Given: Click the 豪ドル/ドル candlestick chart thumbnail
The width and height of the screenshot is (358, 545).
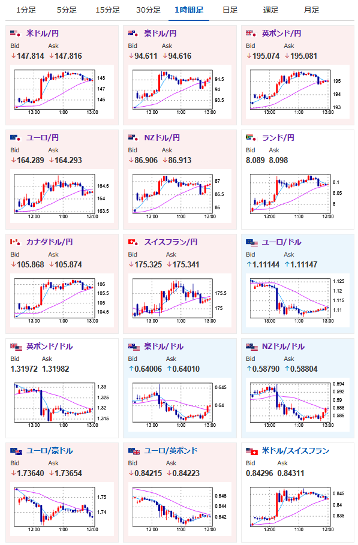Looking at the screenshot, I should click(178, 405).
